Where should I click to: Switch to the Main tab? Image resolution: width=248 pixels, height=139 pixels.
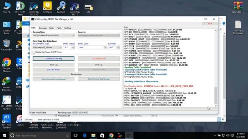point(33,28)
